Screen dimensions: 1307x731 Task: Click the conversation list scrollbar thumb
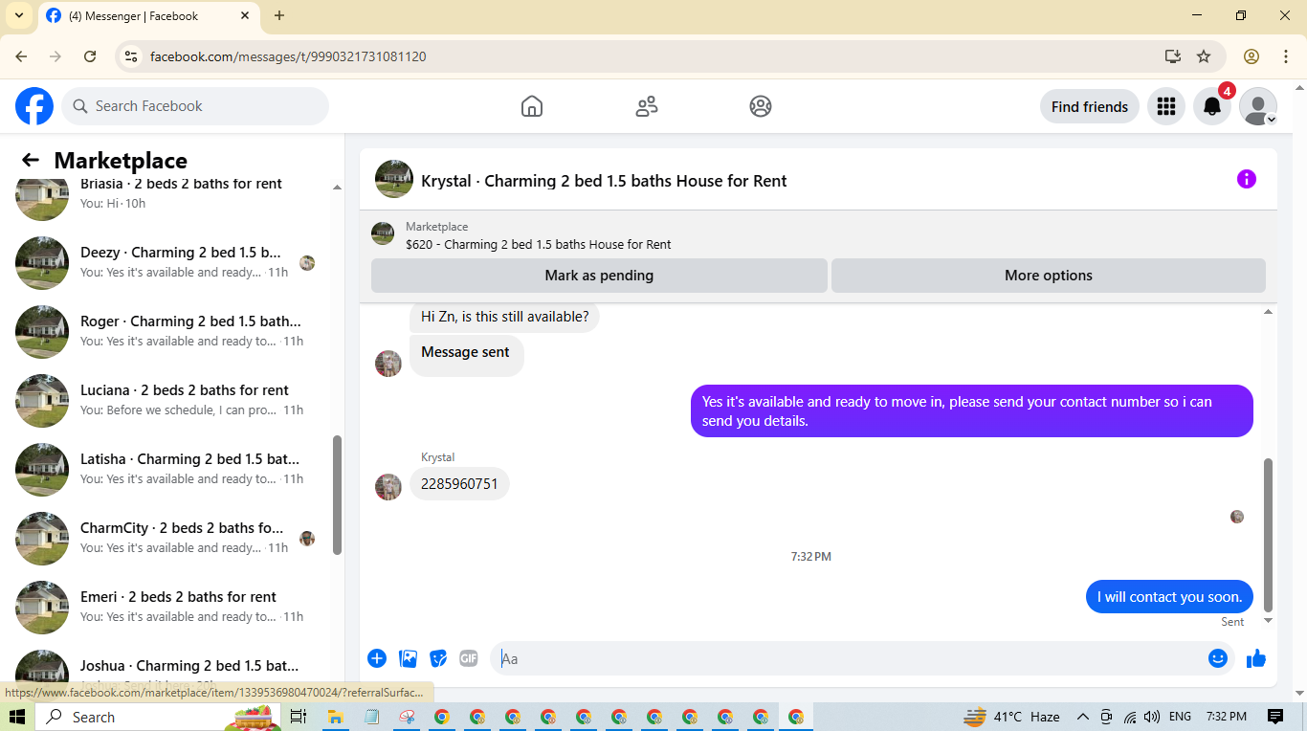[x=337, y=495]
